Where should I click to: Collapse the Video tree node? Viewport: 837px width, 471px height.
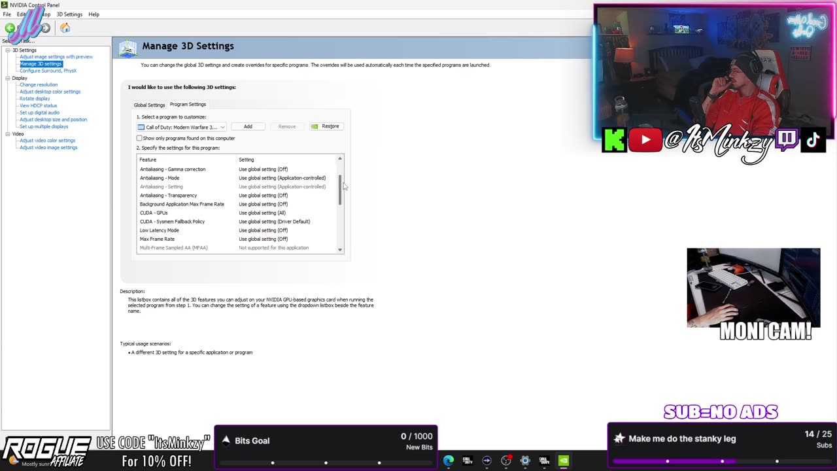tap(8, 134)
